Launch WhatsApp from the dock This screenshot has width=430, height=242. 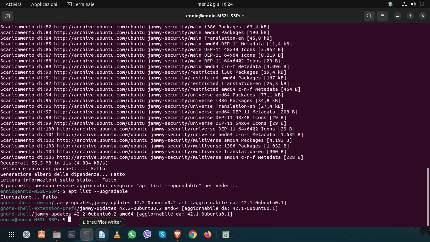(132, 234)
